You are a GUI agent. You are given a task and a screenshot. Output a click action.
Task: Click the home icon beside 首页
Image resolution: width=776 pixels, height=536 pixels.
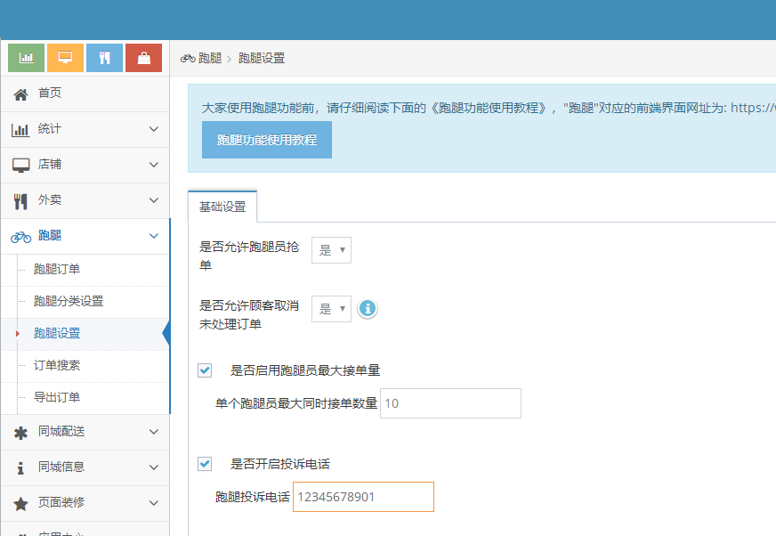[x=20, y=94]
